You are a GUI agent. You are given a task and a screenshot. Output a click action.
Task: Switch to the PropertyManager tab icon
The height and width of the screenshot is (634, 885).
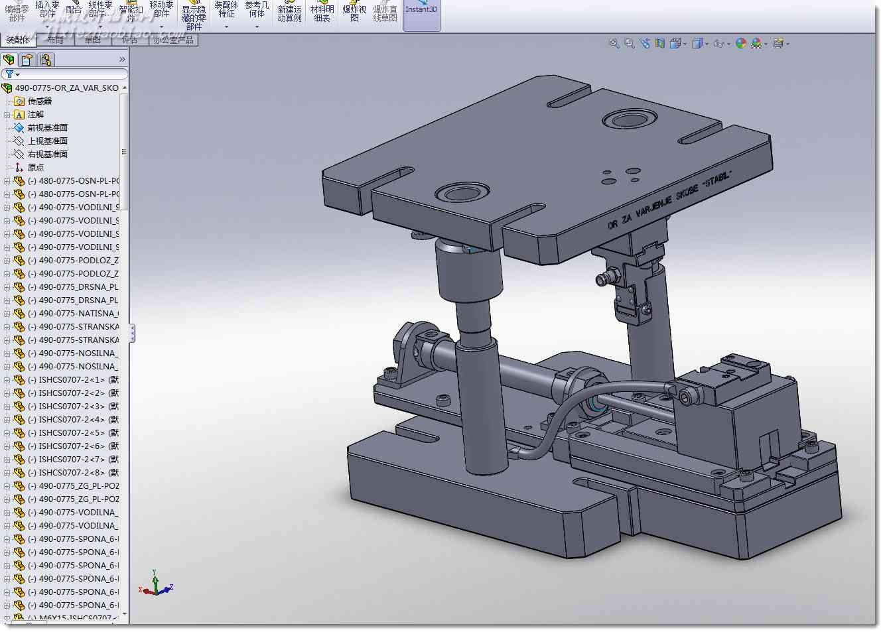(x=27, y=60)
